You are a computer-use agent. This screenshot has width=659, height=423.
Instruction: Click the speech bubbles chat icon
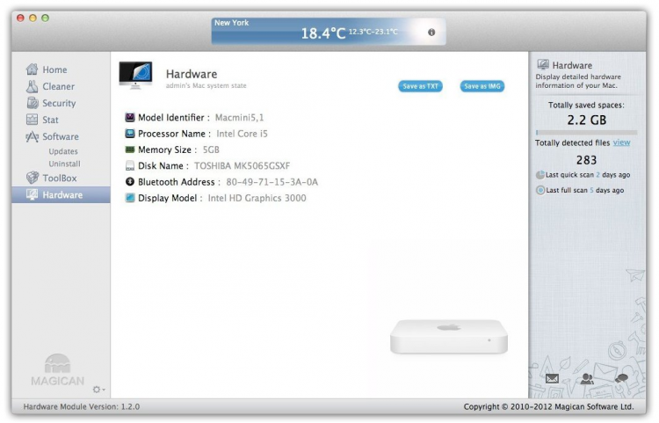point(621,378)
